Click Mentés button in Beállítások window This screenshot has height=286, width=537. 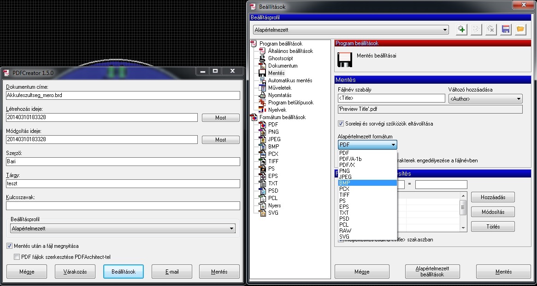click(503, 272)
